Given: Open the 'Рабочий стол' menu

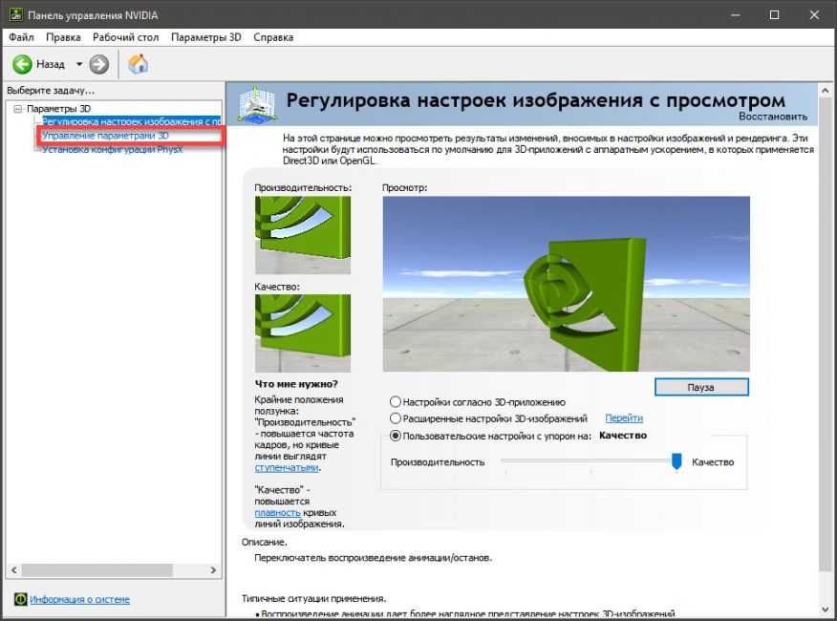Looking at the screenshot, I should click(x=126, y=37).
